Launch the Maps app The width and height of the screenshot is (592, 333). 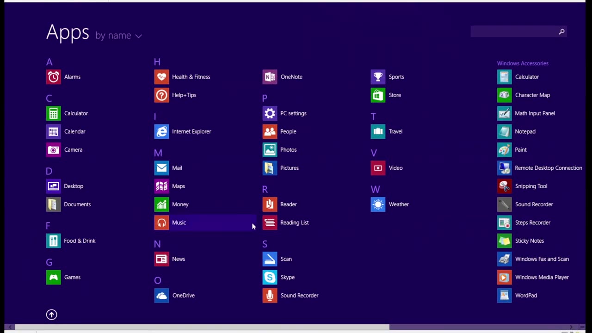(161, 186)
